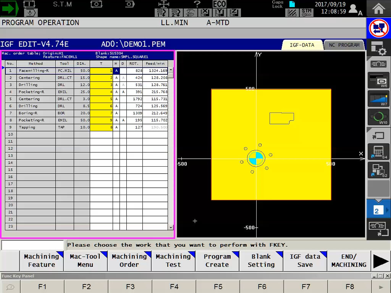Click the text input field above the message bar
The height and width of the screenshot is (293, 391).
click(32, 245)
